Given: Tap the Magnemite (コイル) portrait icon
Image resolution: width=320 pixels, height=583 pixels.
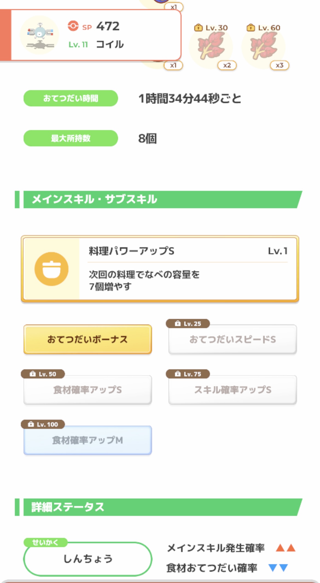Looking at the screenshot, I should point(40,35).
